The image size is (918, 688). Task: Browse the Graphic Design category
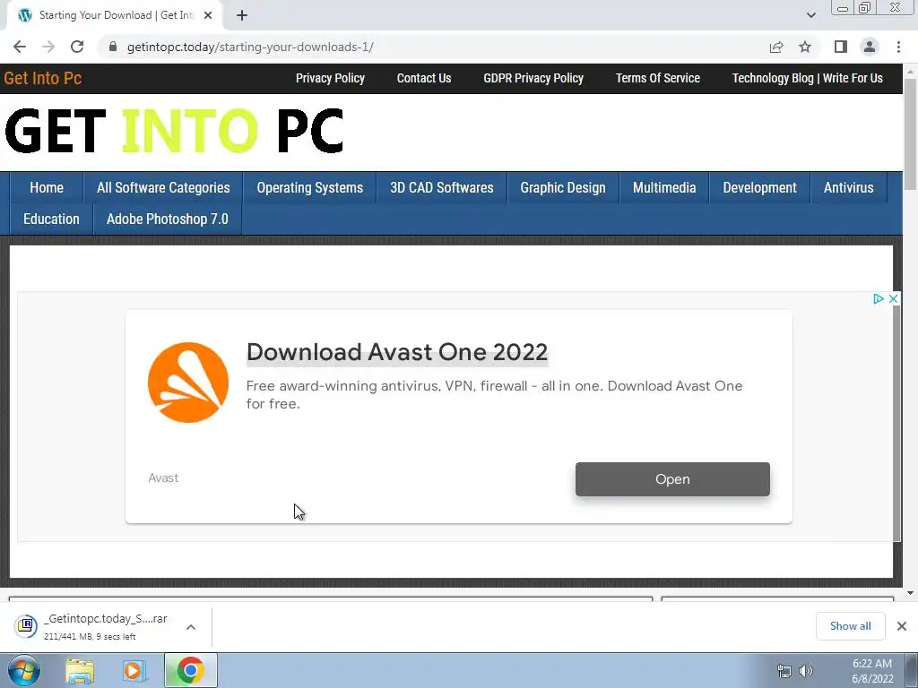click(x=563, y=188)
